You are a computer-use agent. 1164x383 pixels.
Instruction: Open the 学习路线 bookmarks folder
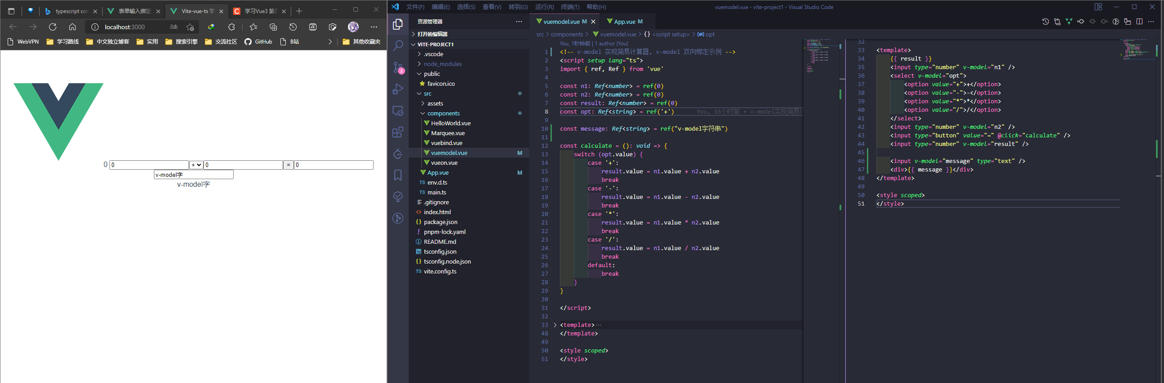pyautogui.click(x=63, y=41)
